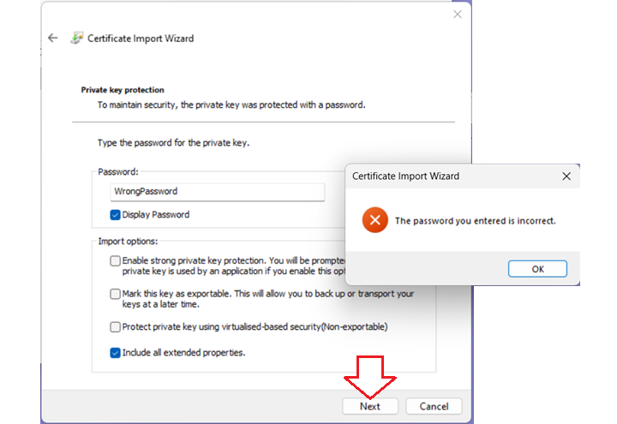Click the Import options group label
The height and width of the screenshot is (424, 617).
point(128,242)
